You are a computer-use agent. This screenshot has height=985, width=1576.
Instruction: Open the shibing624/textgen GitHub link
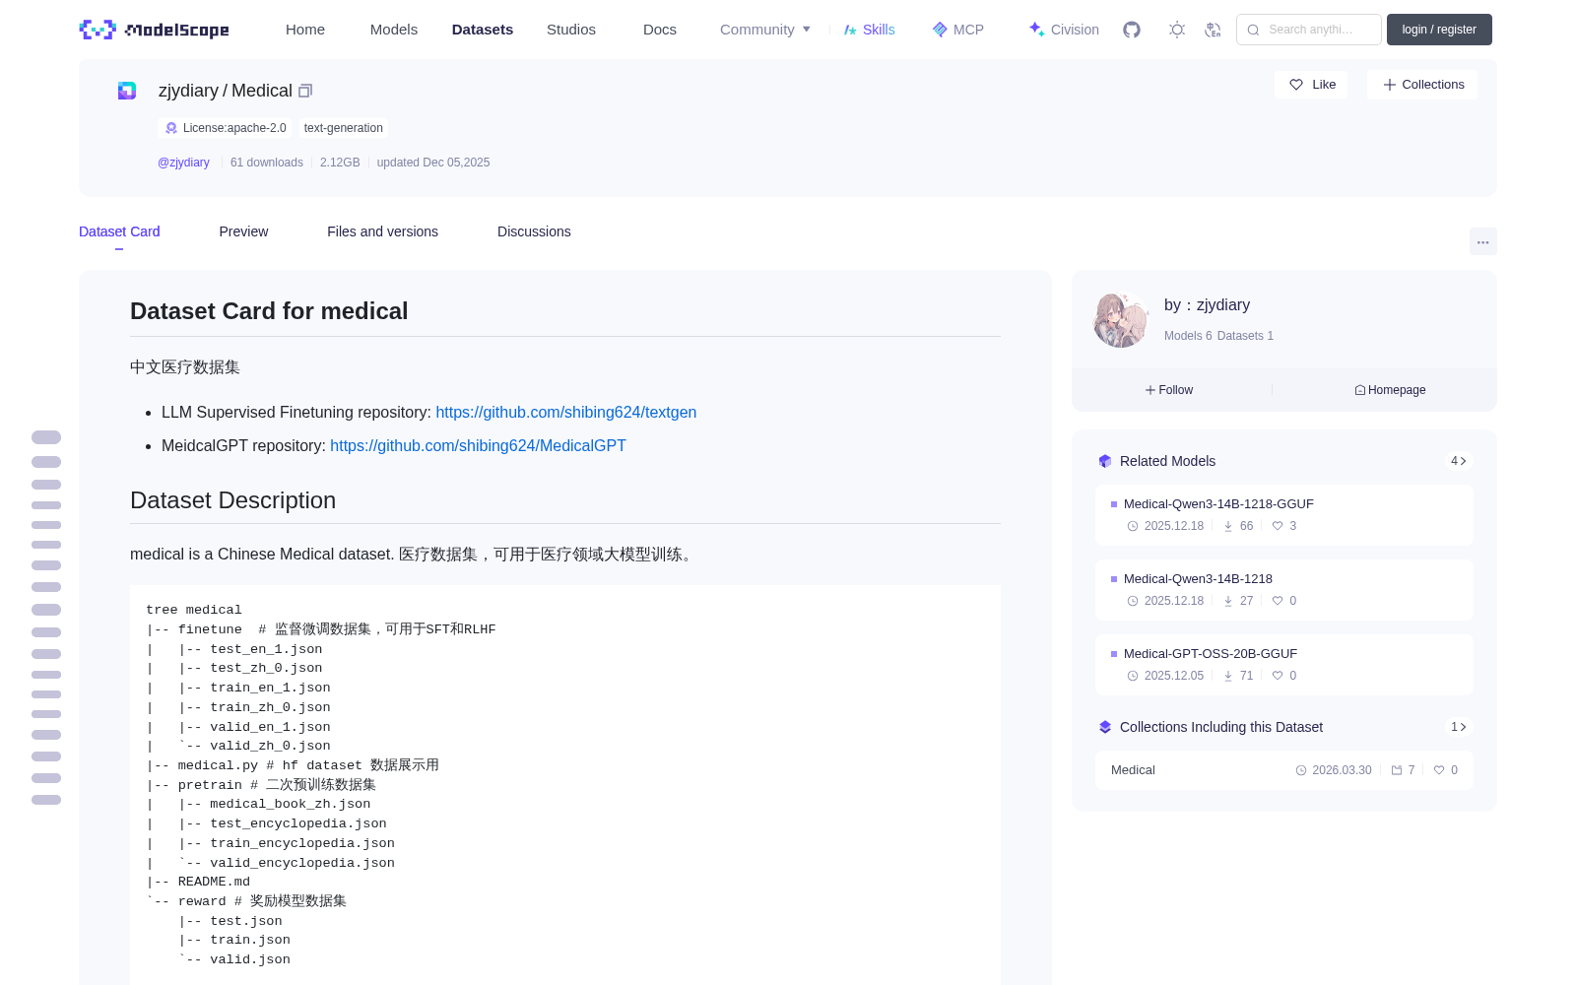pyautogui.click(x=566, y=413)
